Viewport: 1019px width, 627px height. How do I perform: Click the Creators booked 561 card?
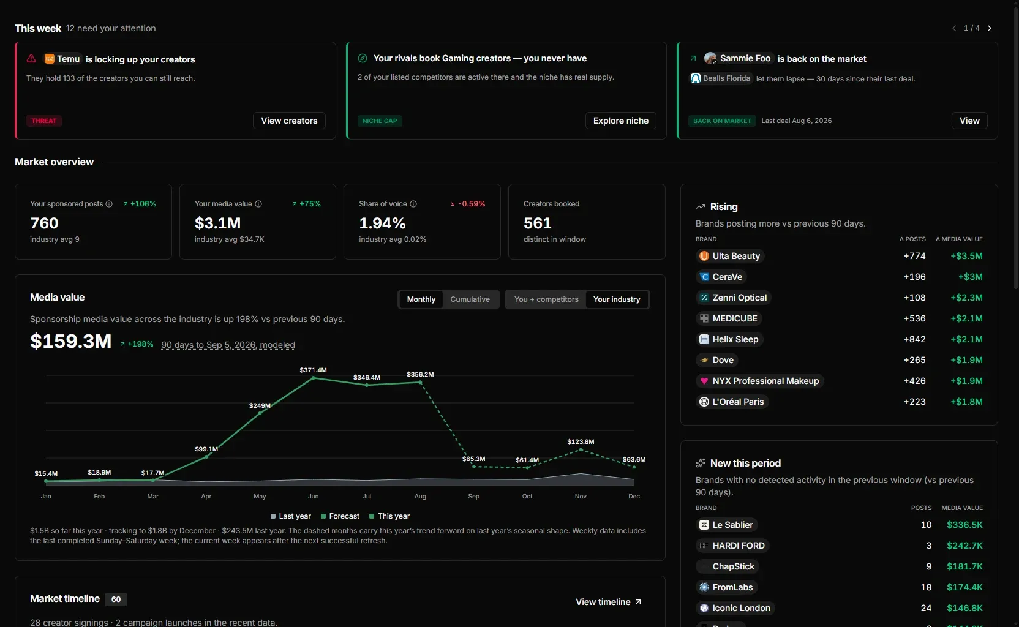pyautogui.click(x=587, y=222)
